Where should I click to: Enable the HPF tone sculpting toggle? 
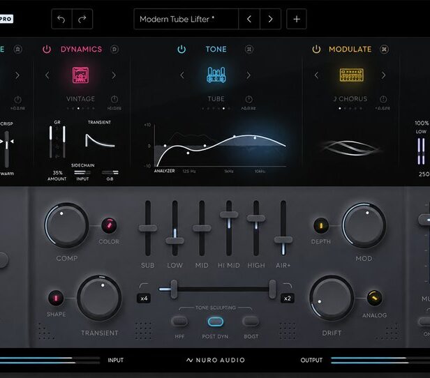point(179,321)
